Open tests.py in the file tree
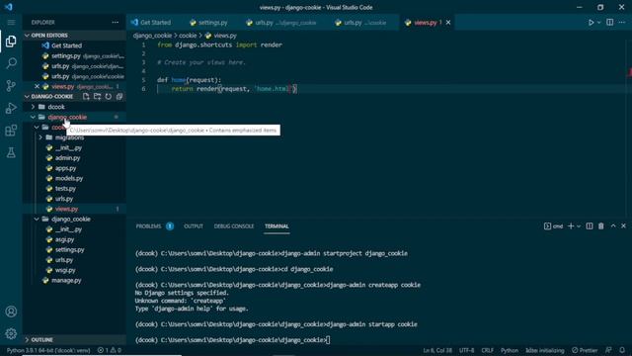Screen dimensions: 632x356 click(x=65, y=189)
